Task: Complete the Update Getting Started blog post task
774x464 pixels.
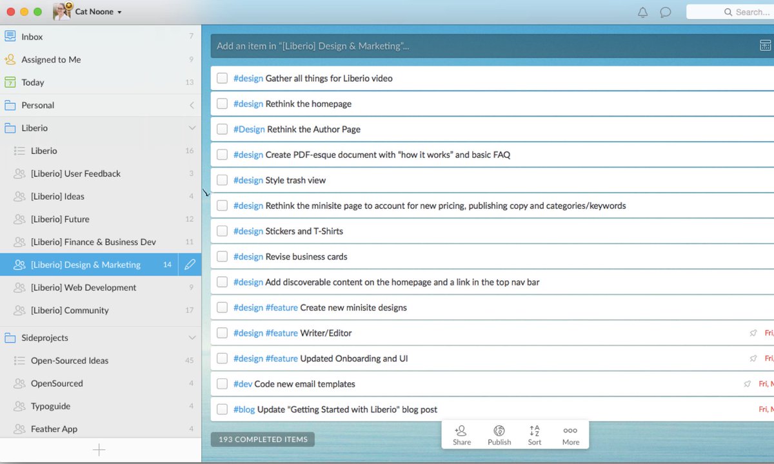Action: coord(222,409)
